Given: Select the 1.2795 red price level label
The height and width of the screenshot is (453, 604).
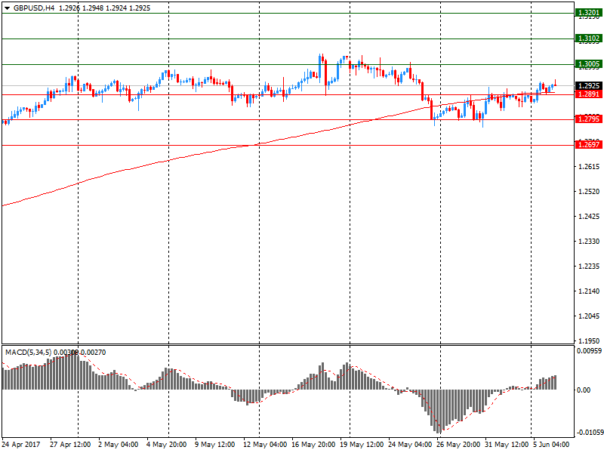Looking at the screenshot, I should (x=589, y=119).
